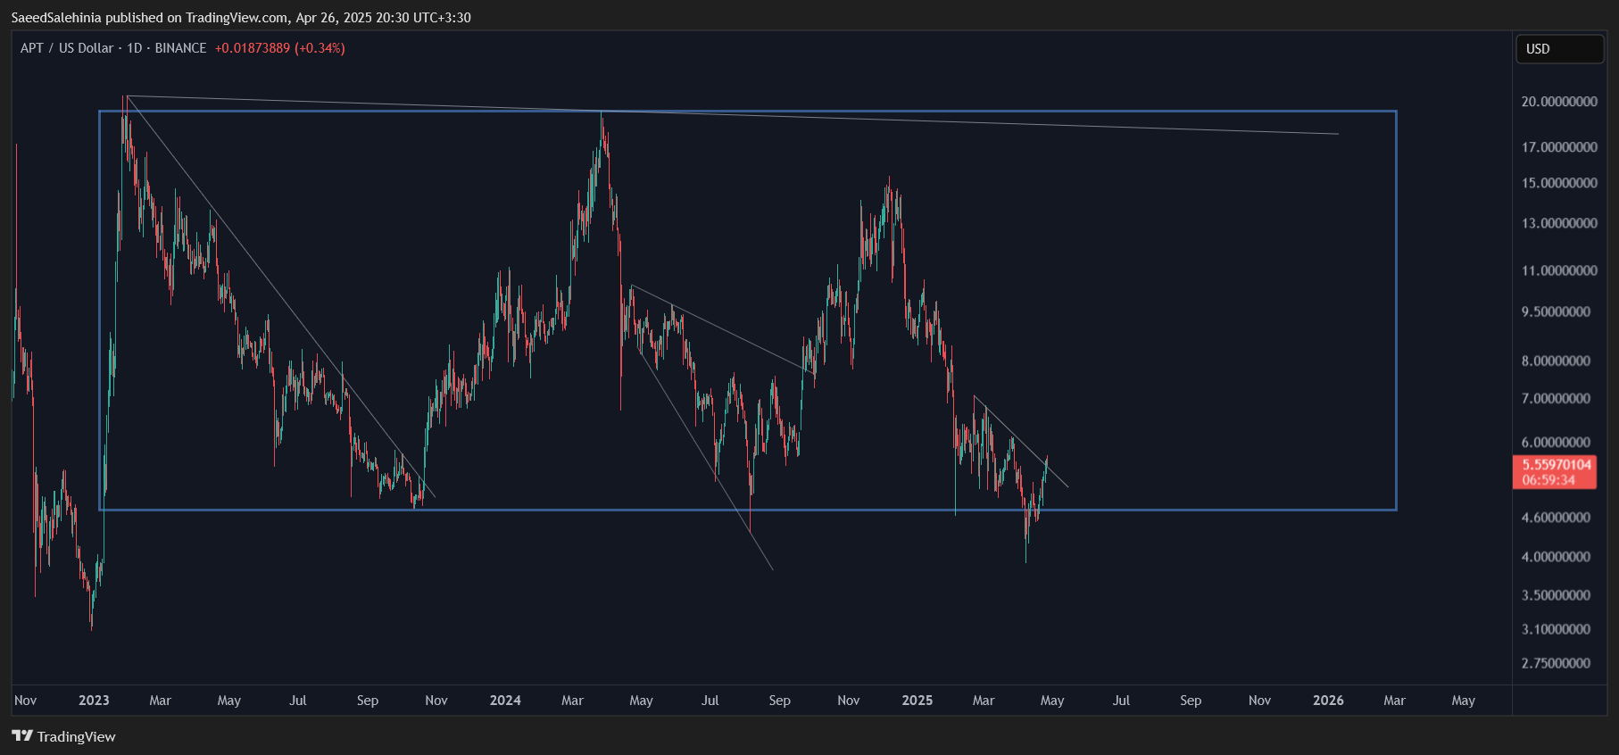
Task: Click the 17.00000000 price axis label
Action: pos(1559,147)
